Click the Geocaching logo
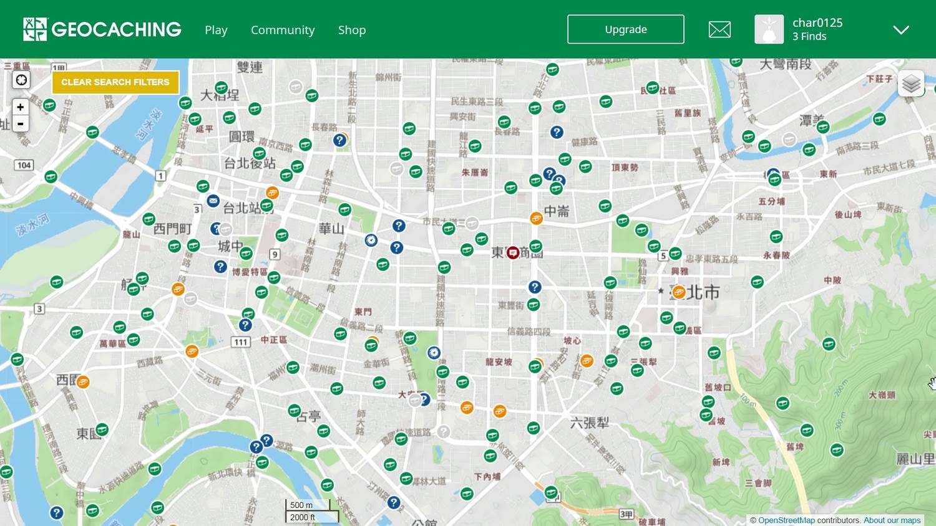The height and width of the screenshot is (526, 936). tap(102, 29)
